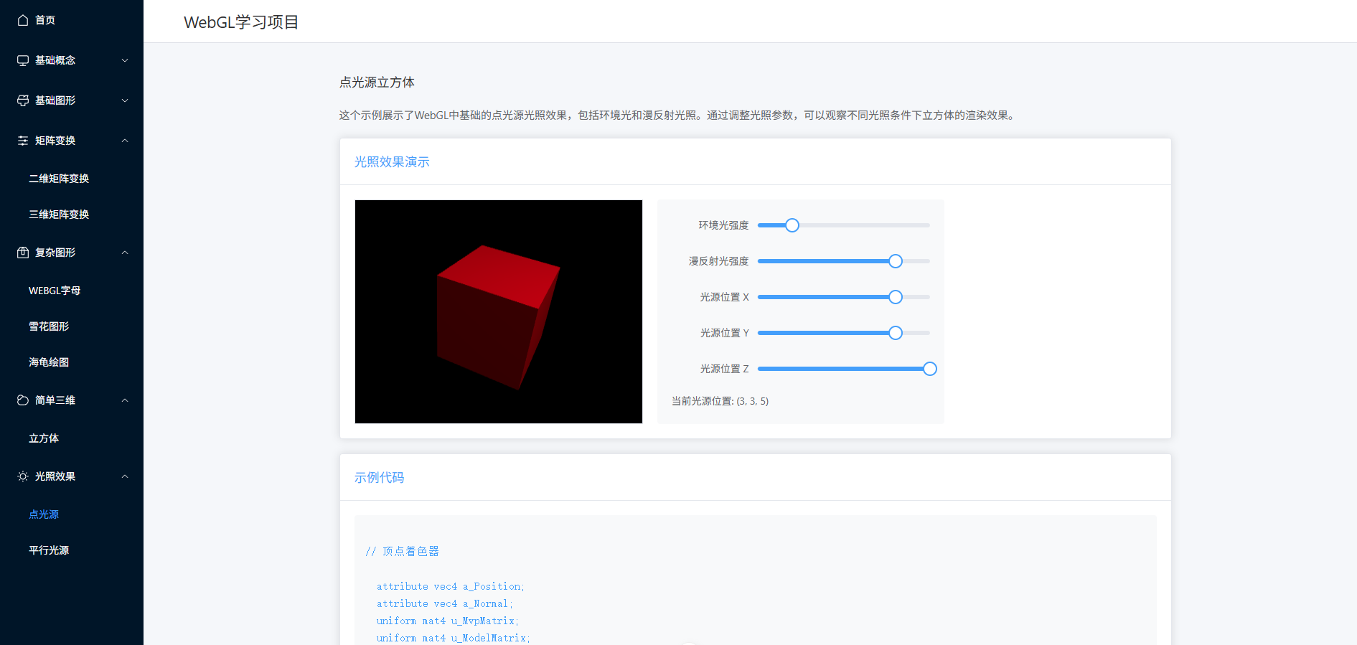This screenshot has height=645, width=1357.
Task: Open the 首页 menu item
Action: coord(72,20)
